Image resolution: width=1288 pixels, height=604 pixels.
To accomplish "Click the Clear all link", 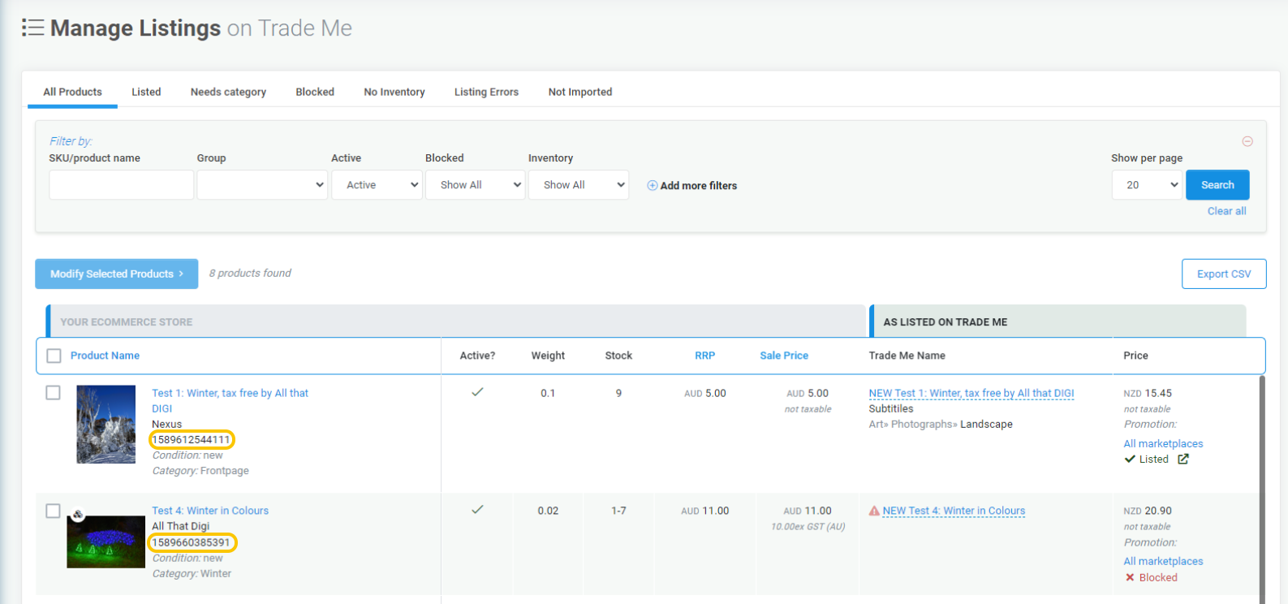I will click(x=1226, y=211).
